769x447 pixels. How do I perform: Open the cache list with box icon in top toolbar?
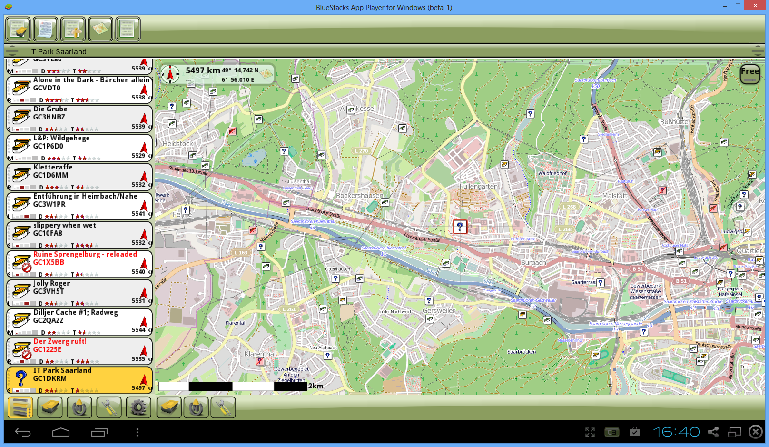pyautogui.click(x=18, y=30)
